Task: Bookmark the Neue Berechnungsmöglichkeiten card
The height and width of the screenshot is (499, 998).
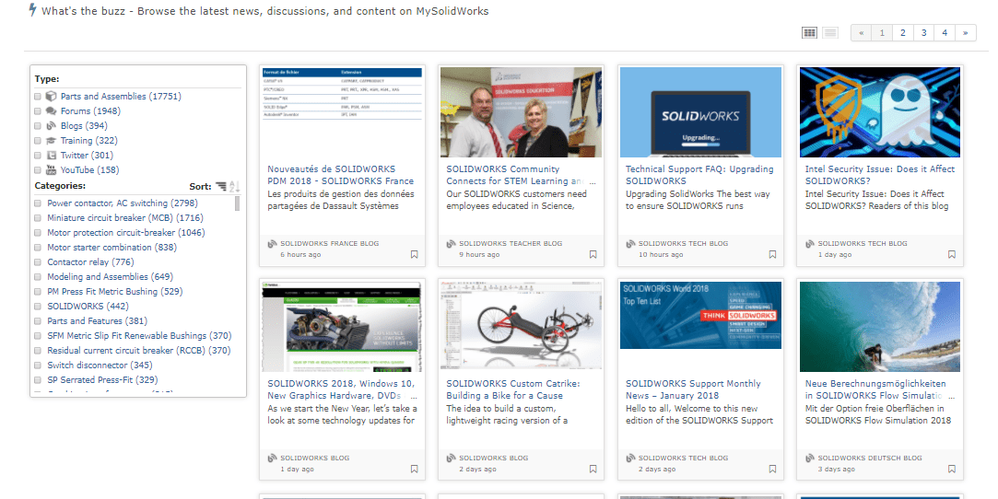Action: tap(952, 470)
